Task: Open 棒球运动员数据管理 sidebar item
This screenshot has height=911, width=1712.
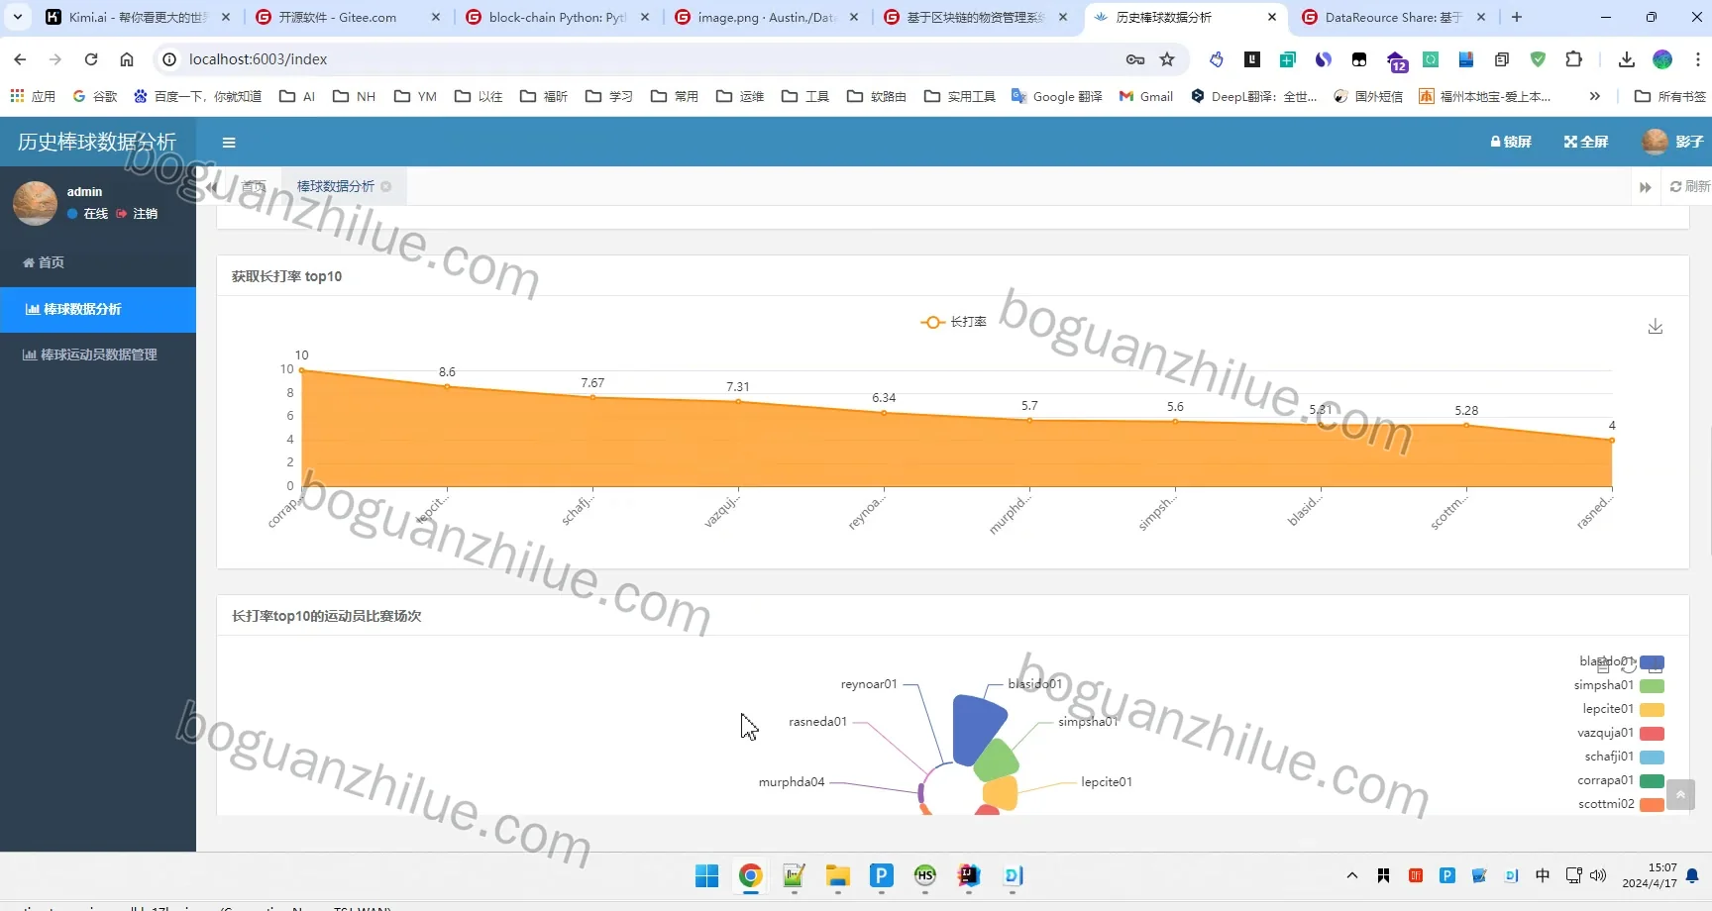Action: (98, 354)
